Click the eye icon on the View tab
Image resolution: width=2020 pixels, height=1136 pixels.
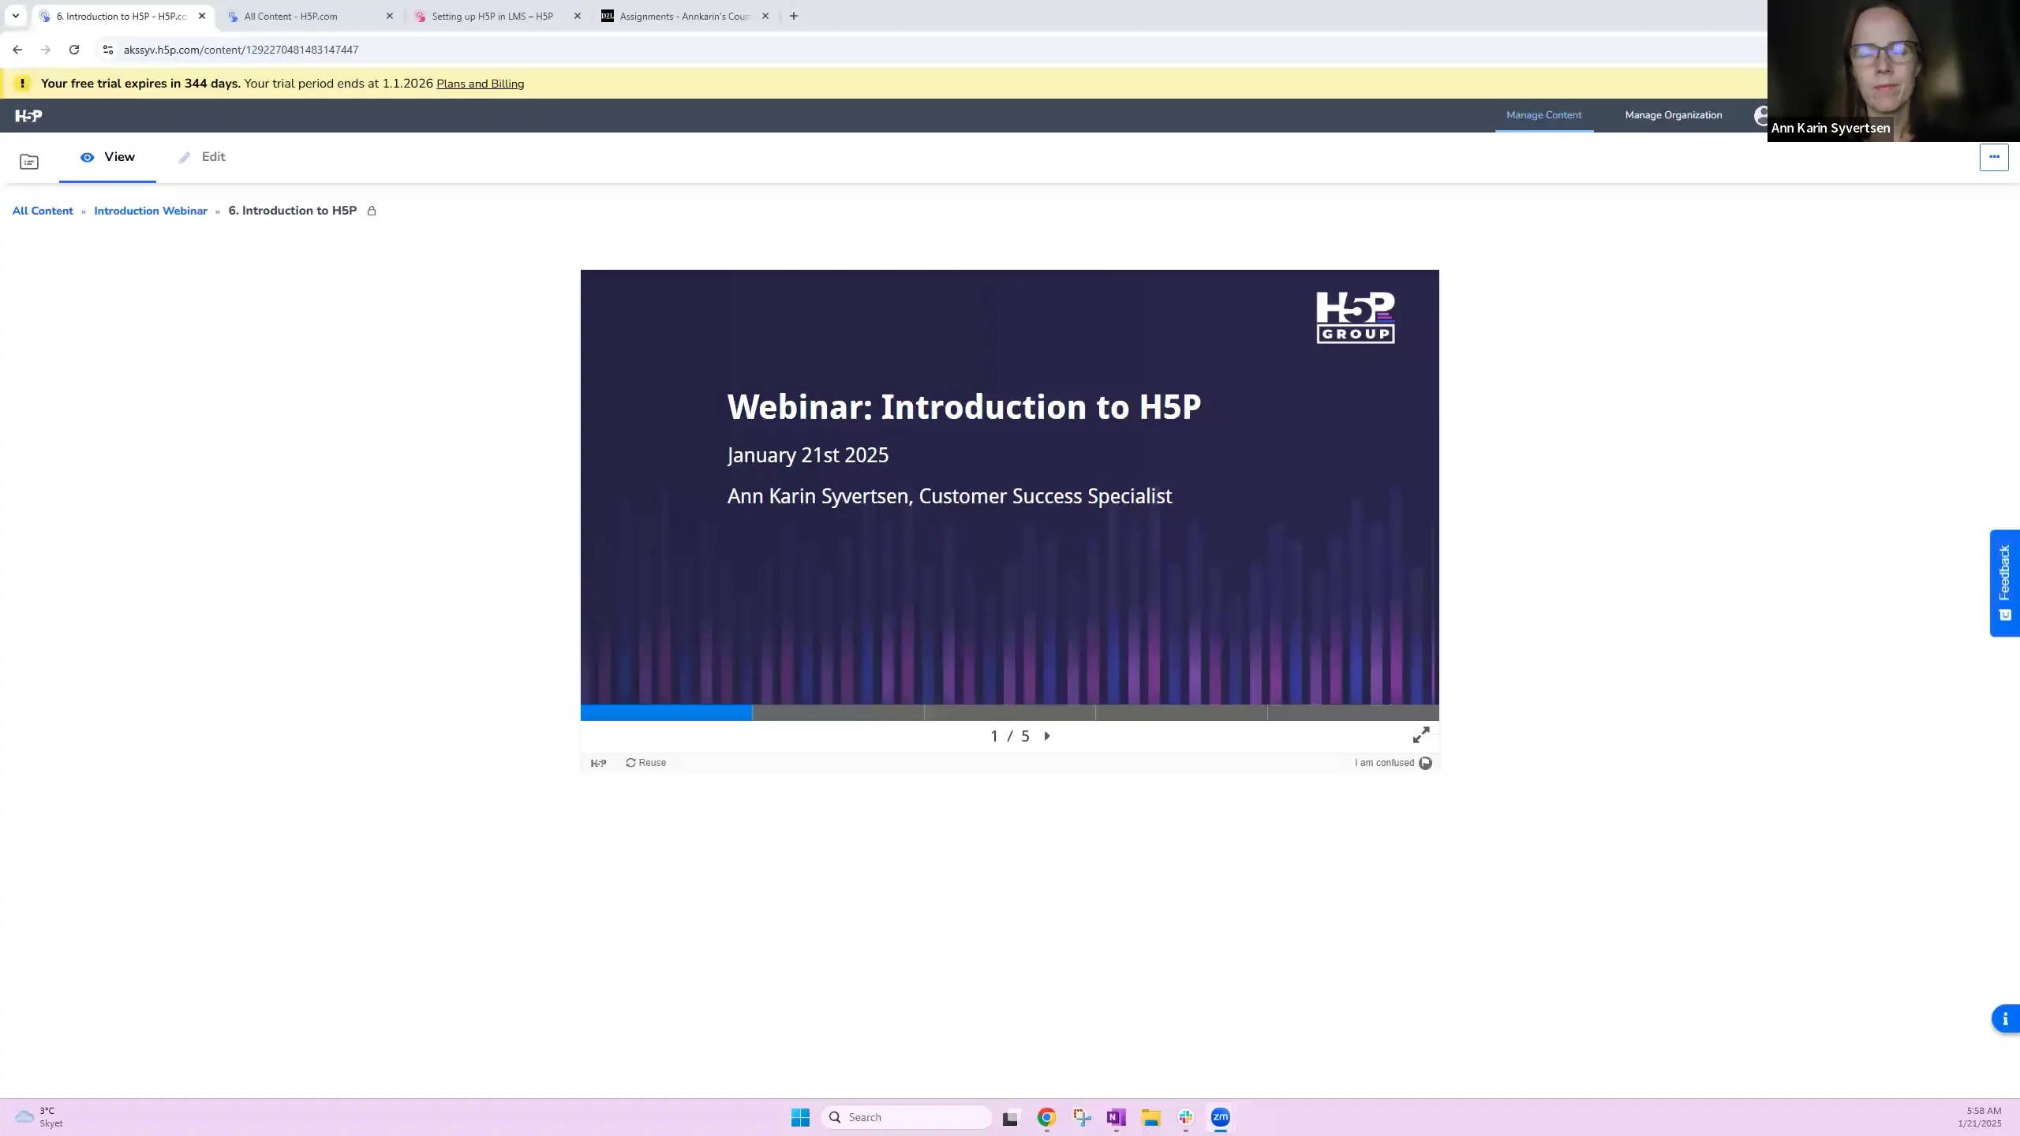click(x=88, y=157)
